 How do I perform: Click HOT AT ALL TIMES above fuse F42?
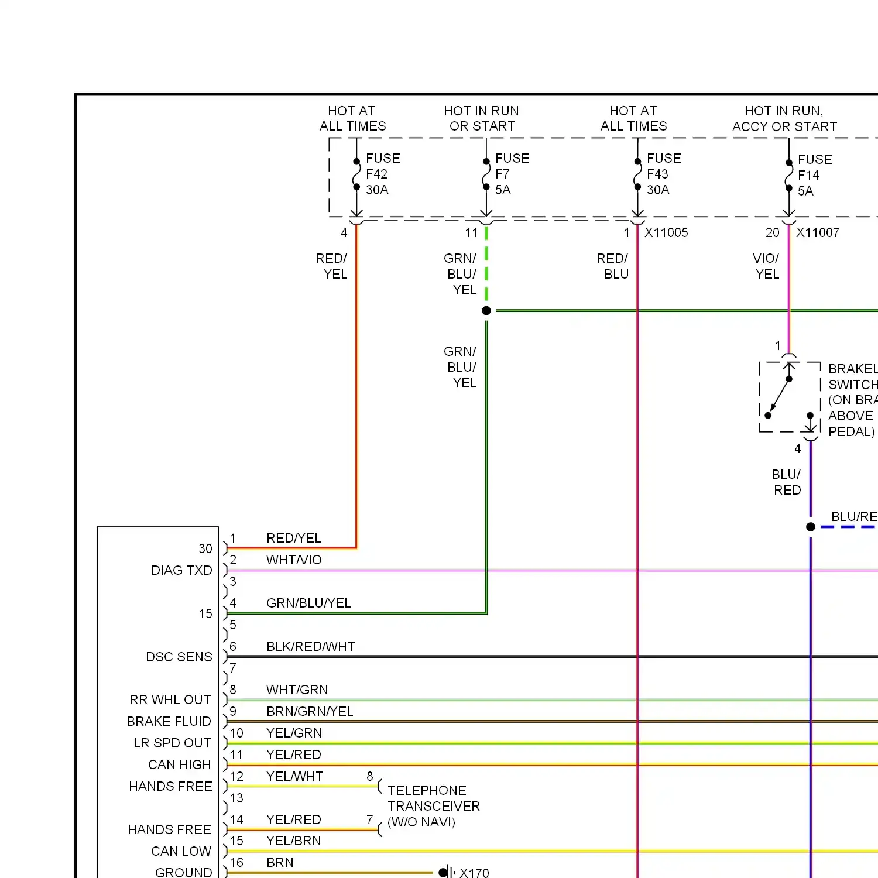tap(352, 118)
